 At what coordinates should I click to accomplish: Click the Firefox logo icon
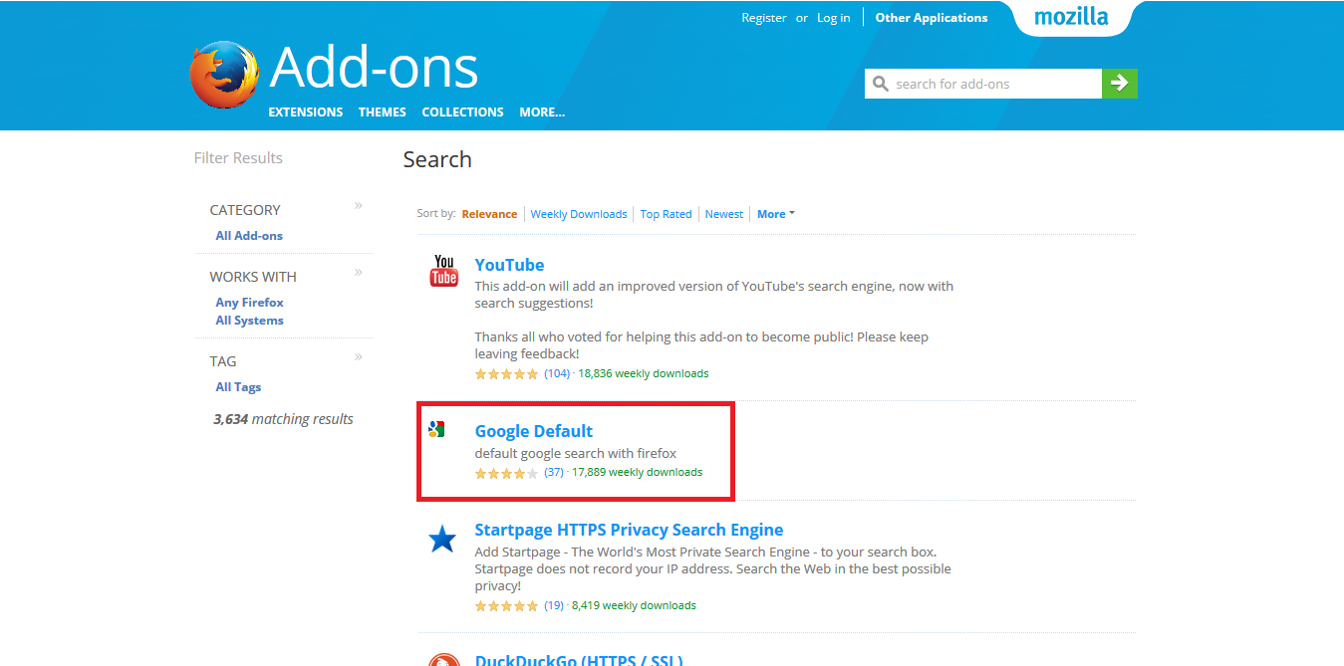pyautogui.click(x=224, y=75)
